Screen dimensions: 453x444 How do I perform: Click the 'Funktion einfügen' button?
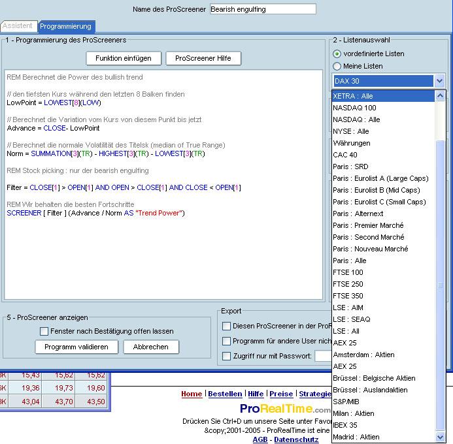[123, 58]
